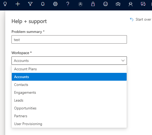Choose Engagements in the Workspace list
This screenshot has width=152, height=135.
click(69, 92)
